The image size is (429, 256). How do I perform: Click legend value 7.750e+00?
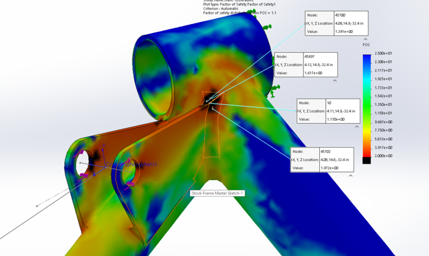[383, 130]
